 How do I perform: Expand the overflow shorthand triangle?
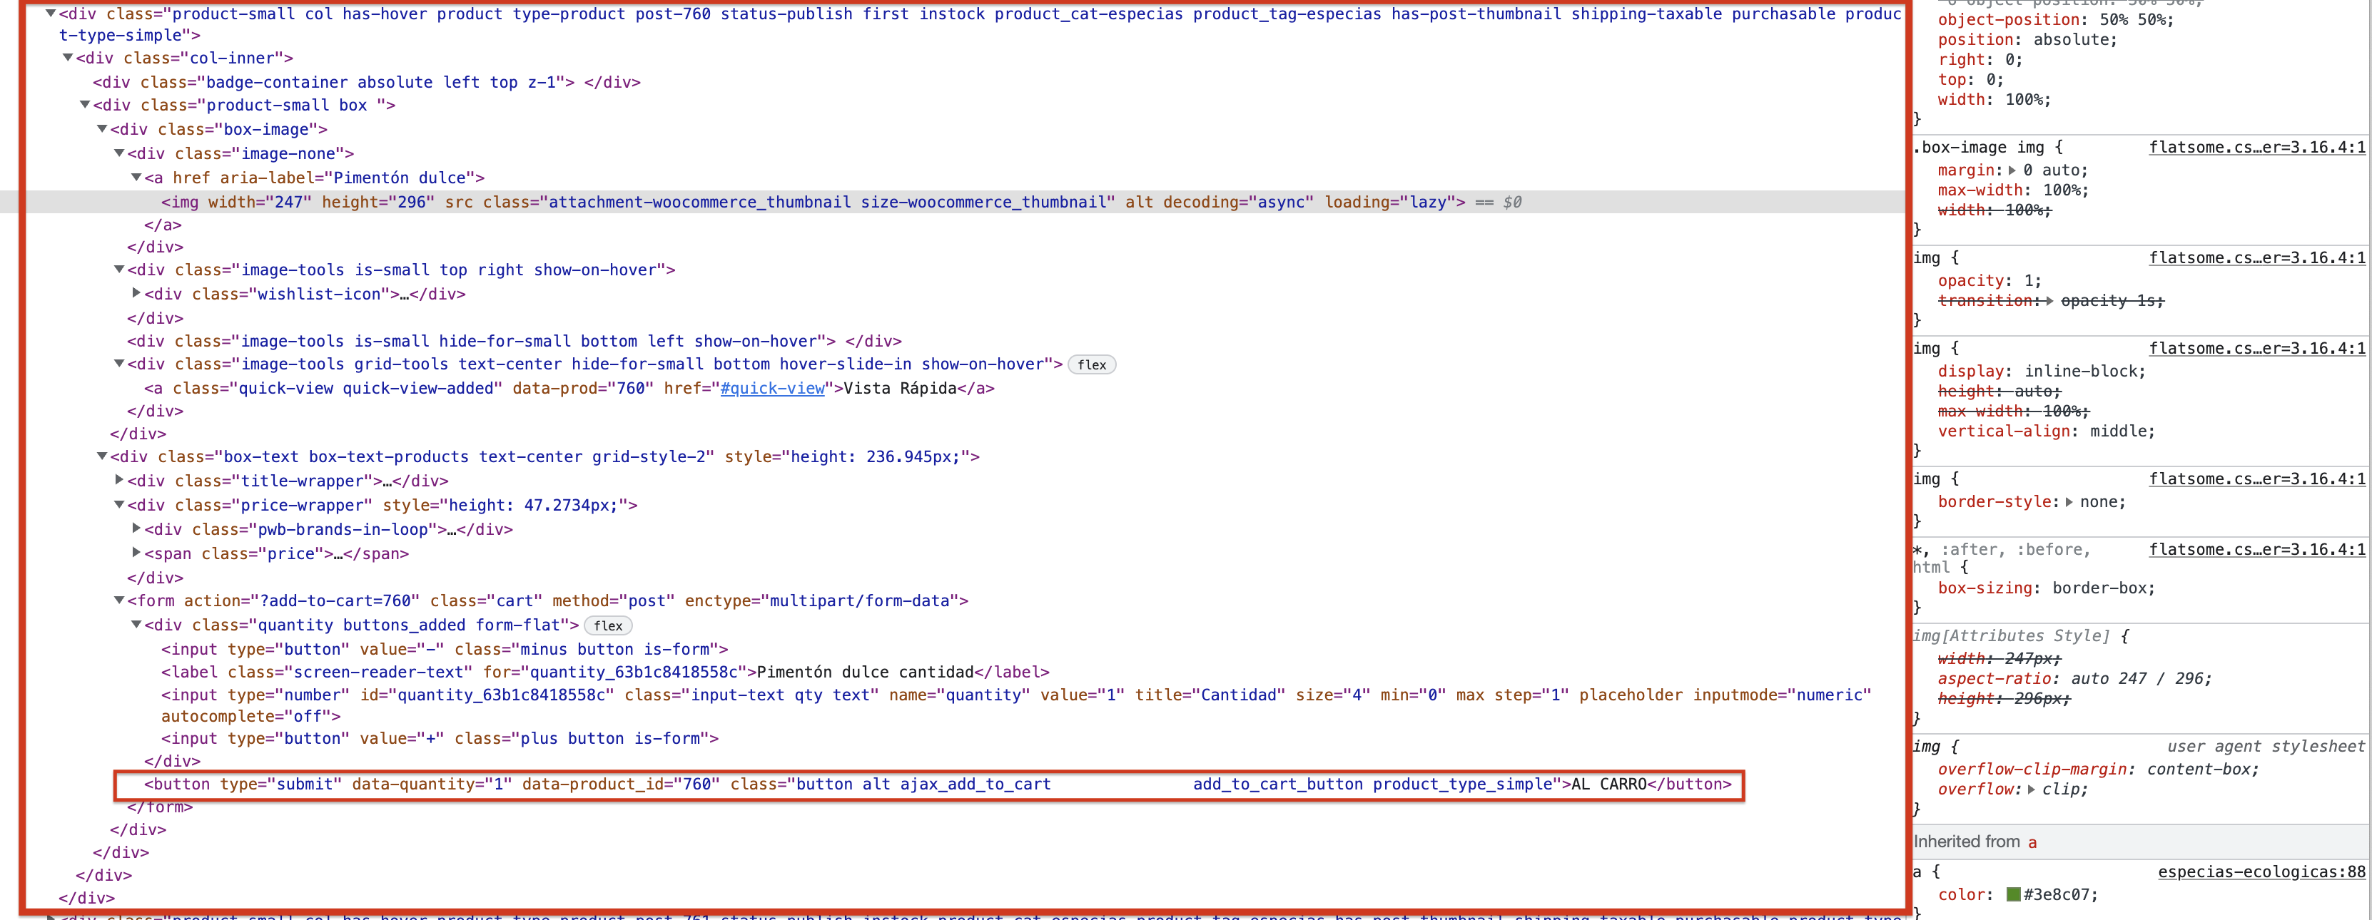click(2032, 789)
